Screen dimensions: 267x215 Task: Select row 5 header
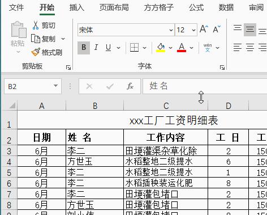[9, 172]
